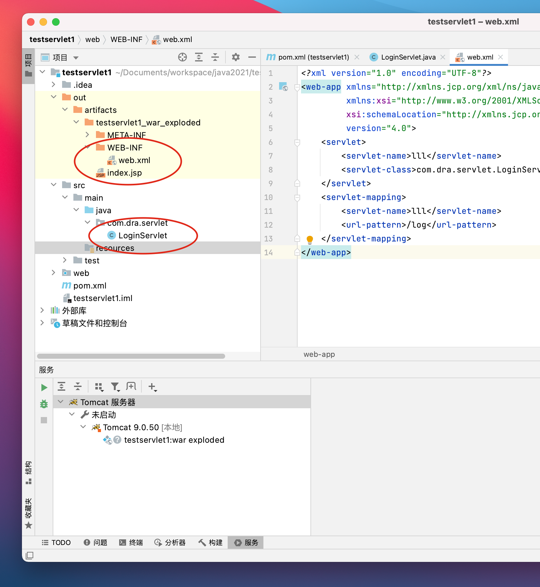Collapse the Tomcat 9.0.50 node
Image resolution: width=540 pixels, height=587 pixels.
pyautogui.click(x=83, y=427)
